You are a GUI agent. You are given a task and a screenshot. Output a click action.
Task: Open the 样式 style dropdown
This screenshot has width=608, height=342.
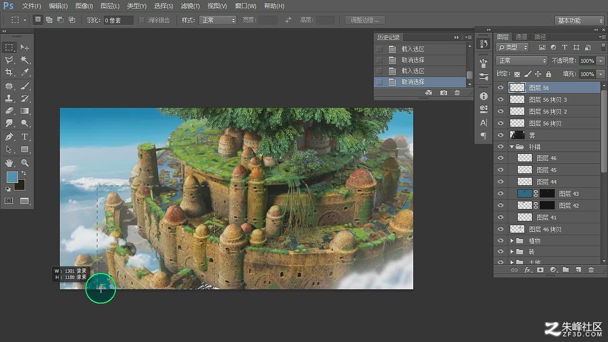218,20
